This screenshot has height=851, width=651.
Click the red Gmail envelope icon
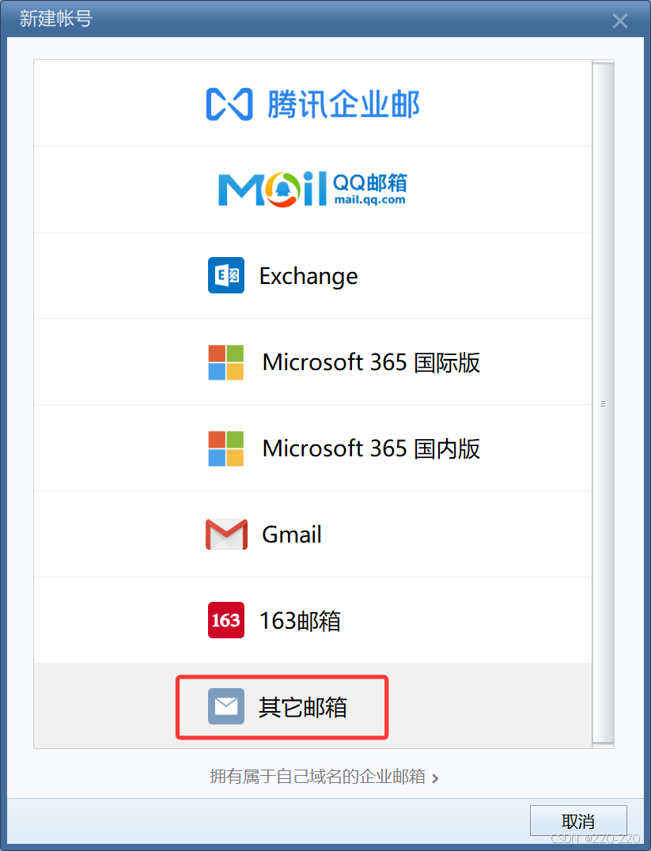pos(226,534)
